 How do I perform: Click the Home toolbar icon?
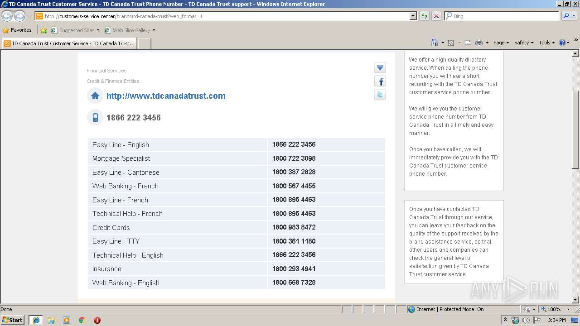point(434,43)
